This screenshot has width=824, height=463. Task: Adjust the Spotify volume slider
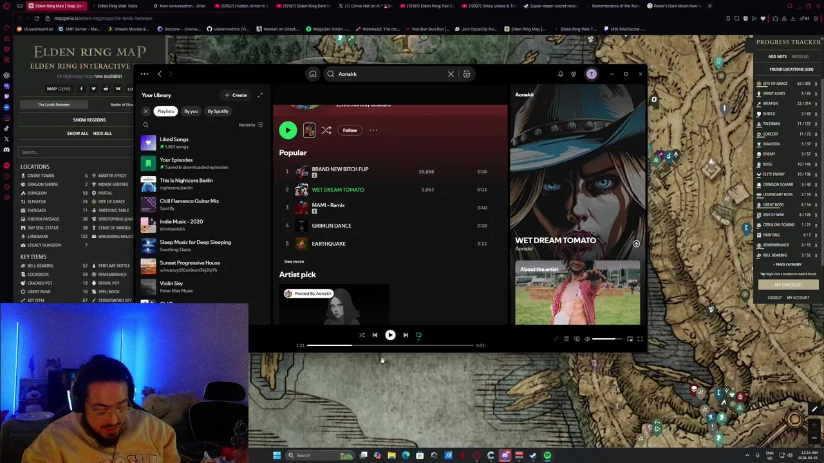pyautogui.click(x=607, y=339)
